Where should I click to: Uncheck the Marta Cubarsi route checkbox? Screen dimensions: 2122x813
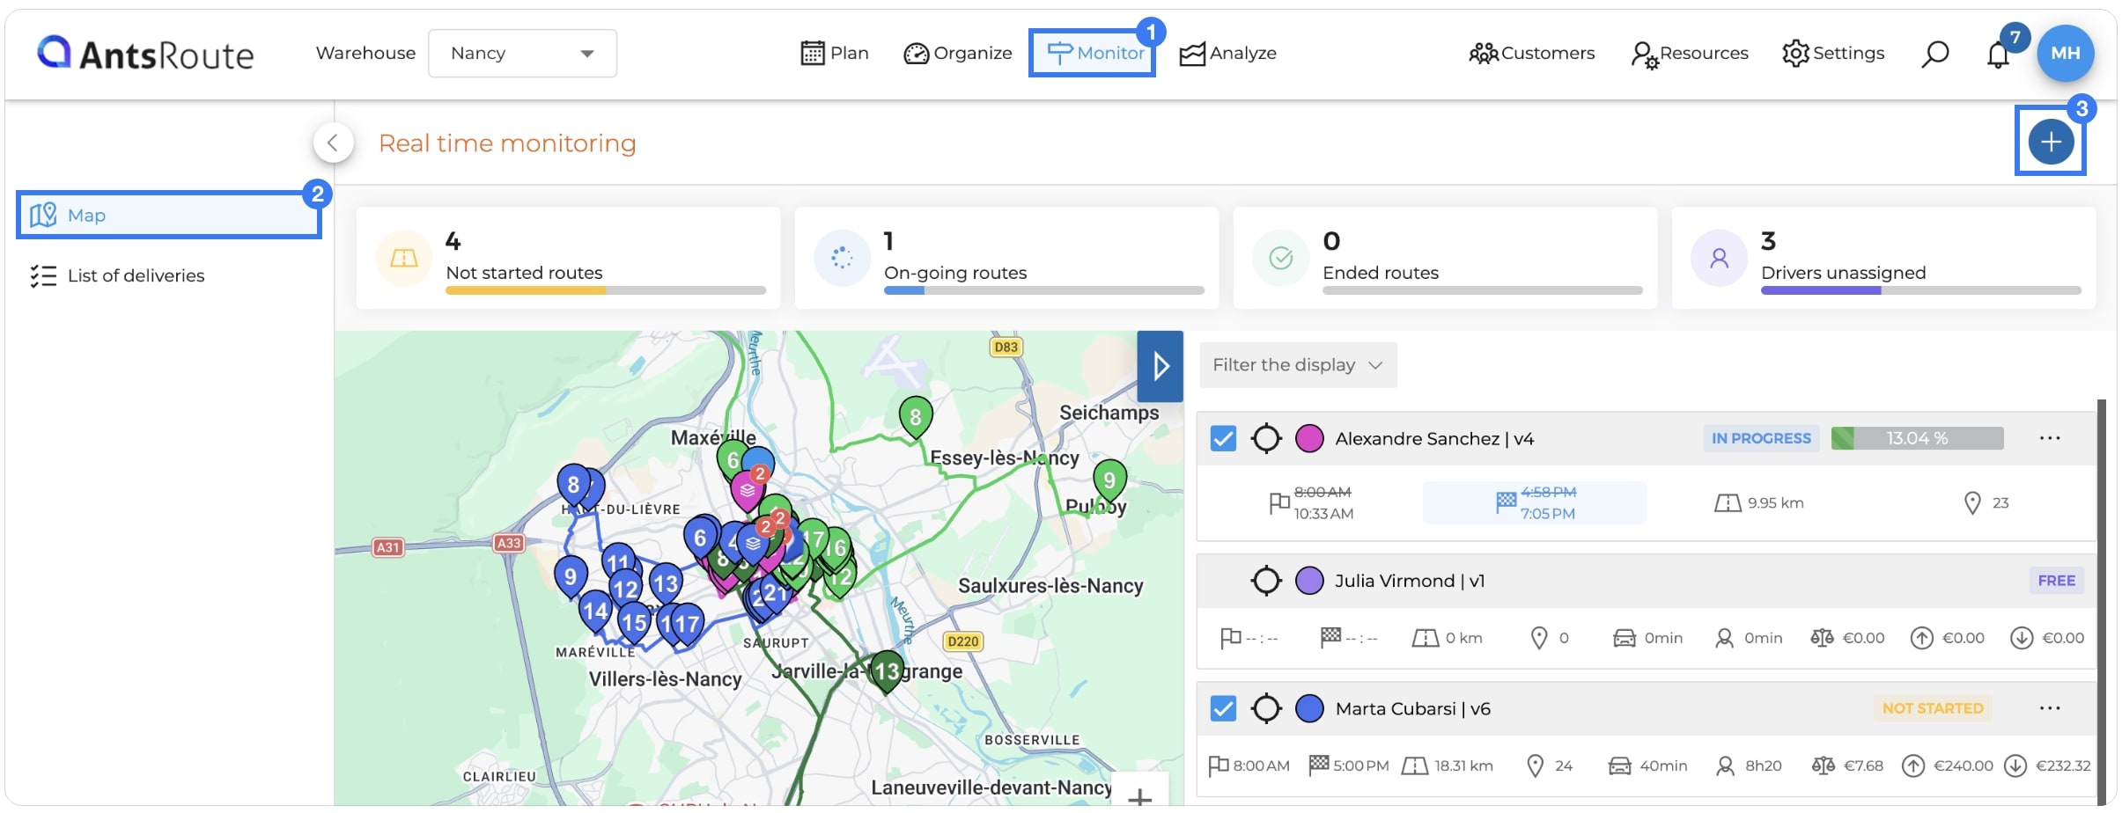1223,708
